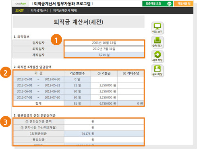Click the 기본급 cell in 2012-07-30 row
Screen dimensions: 197x149
[104, 97]
